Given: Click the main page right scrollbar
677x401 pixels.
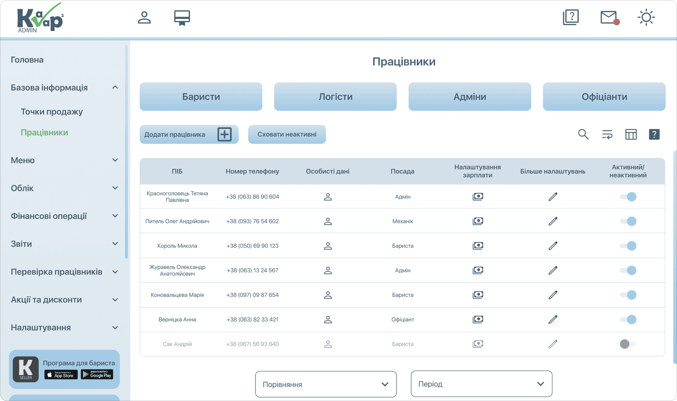Looking at the screenshot, I should click(675, 257).
